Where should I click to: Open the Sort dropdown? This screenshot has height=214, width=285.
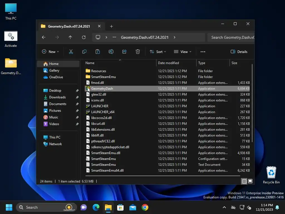(158, 52)
